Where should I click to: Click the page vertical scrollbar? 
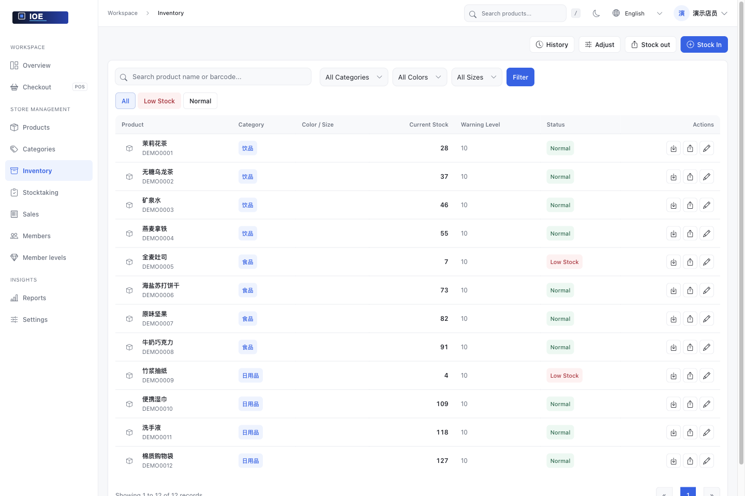click(x=741, y=233)
